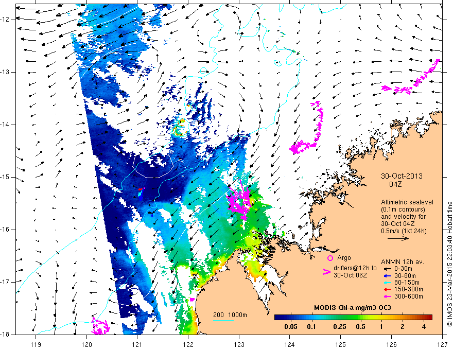Click the magenta drifter arrow legend symbol

(326, 272)
